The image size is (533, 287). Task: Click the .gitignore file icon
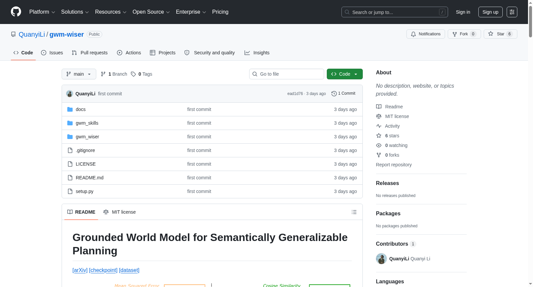[x=70, y=150]
